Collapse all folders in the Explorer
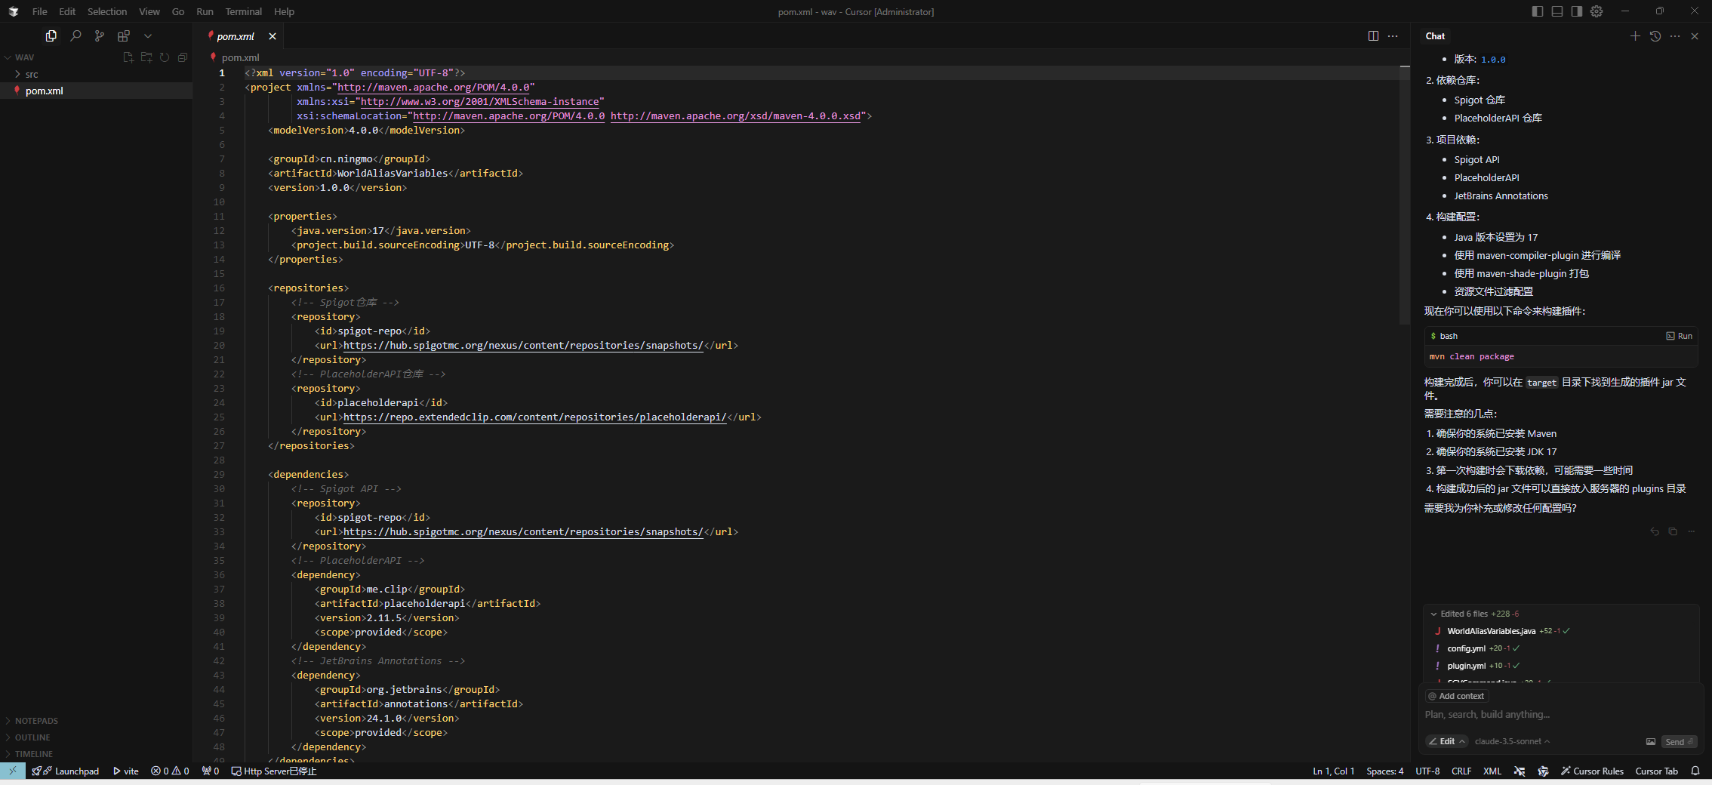 (182, 57)
